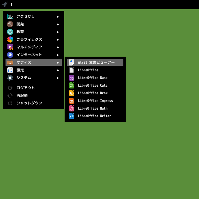The image size is (199, 199).
Task: Click the plain LibreOffice document icon
Action: (72, 70)
